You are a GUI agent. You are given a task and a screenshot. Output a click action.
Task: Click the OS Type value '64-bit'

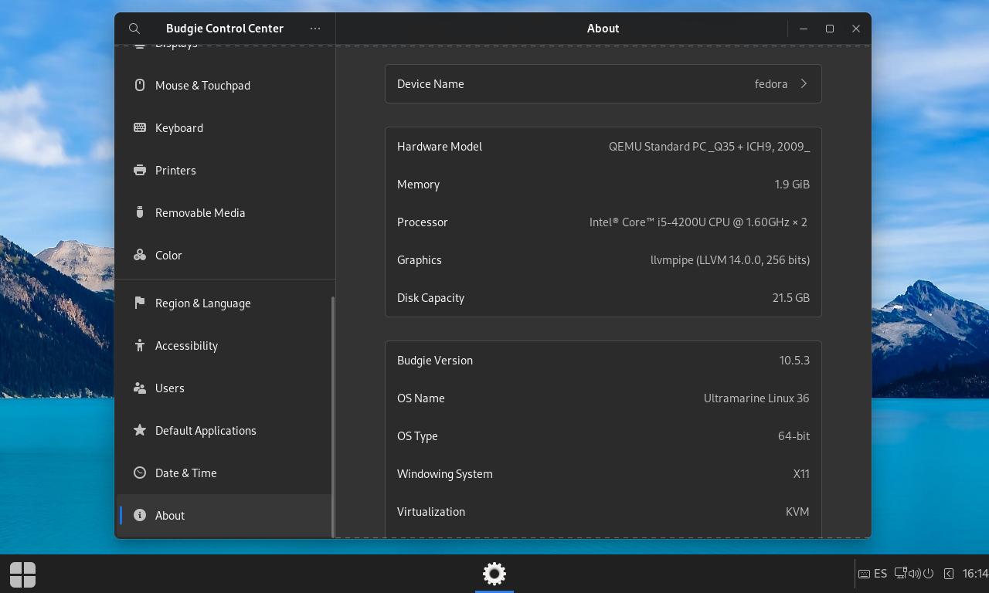(794, 435)
